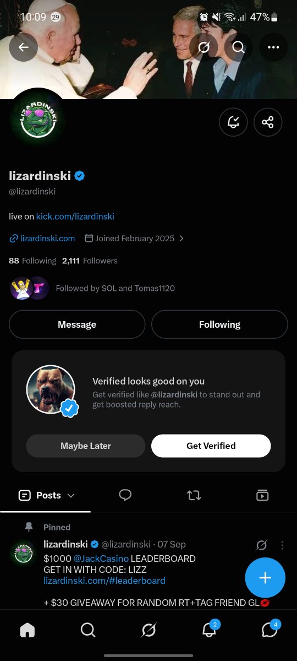Open the pinned post's three-dot menu
Image resolution: width=297 pixels, height=661 pixels.
282,545
